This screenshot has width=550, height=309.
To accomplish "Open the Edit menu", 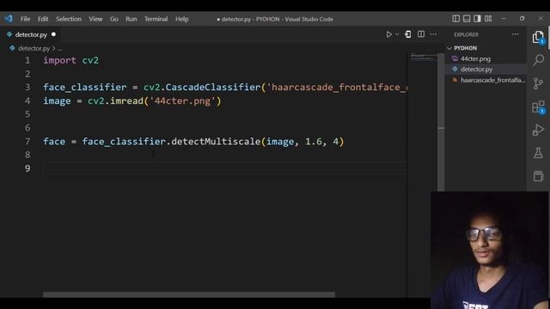I will [x=43, y=19].
